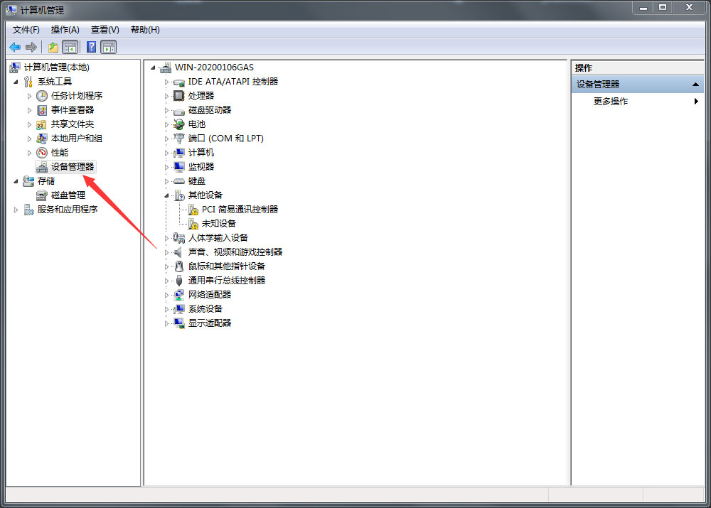711x508 pixels.
Task: Open the File (文件) menu
Action: pos(26,30)
